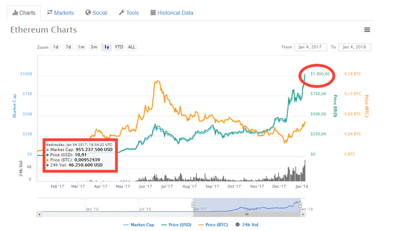Screen dimensions: 407x231
Task: Click the $50B market cap axis label
Action: click(28, 114)
